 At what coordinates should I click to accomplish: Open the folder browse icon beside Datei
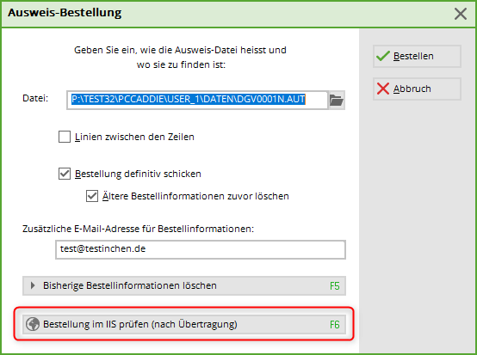(337, 100)
